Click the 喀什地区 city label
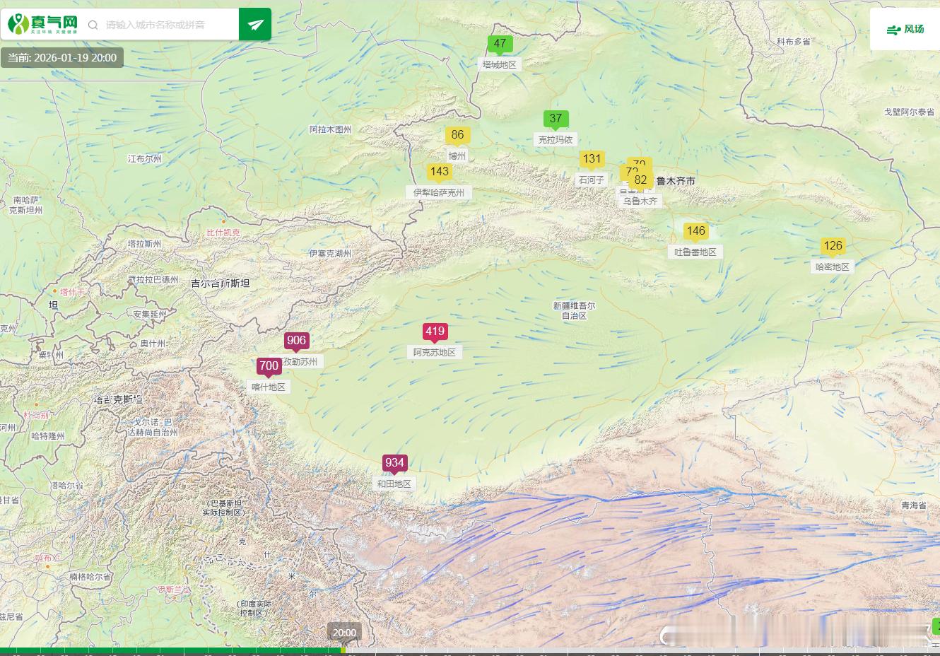 [269, 387]
